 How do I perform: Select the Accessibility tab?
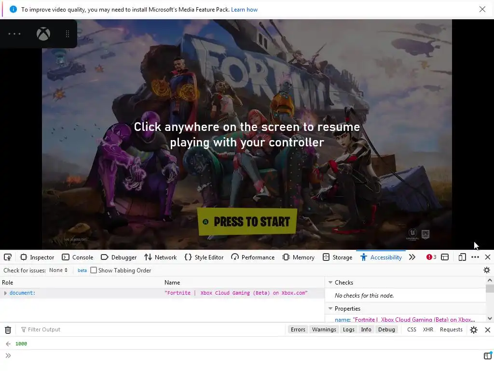coord(381,257)
